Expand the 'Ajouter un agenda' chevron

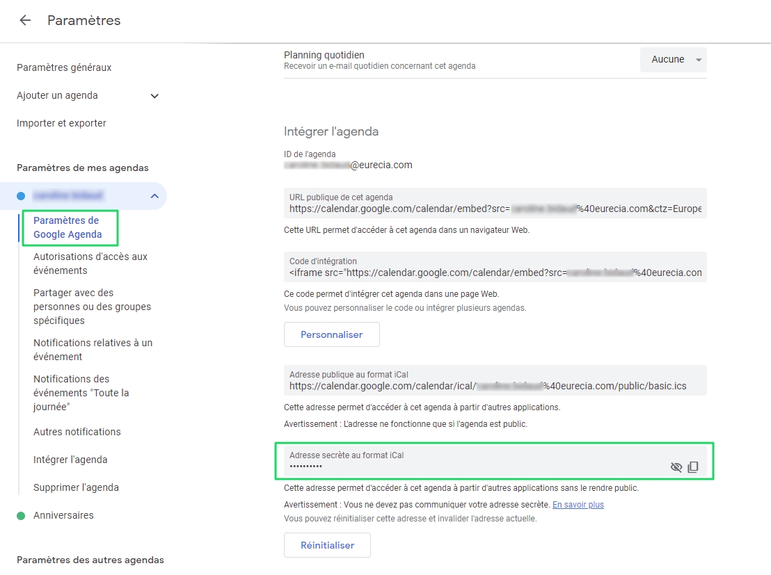[x=154, y=96]
